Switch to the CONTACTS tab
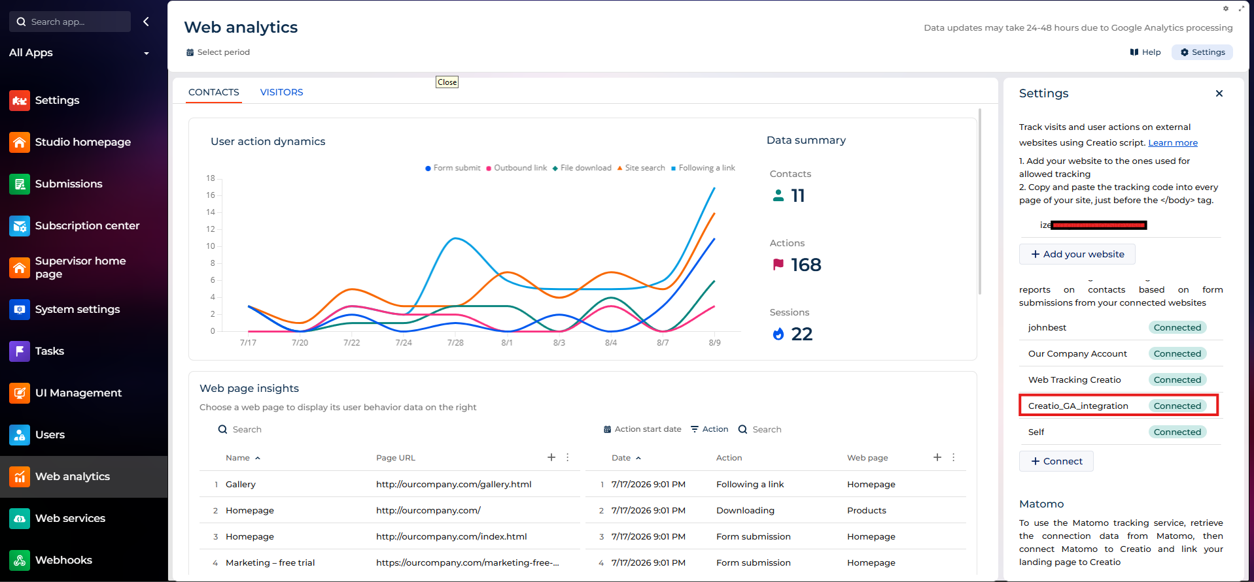The image size is (1254, 582). coord(214,92)
